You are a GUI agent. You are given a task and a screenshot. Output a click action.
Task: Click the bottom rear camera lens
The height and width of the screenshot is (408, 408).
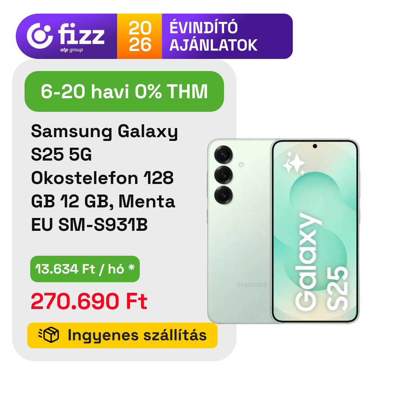coord(223,195)
